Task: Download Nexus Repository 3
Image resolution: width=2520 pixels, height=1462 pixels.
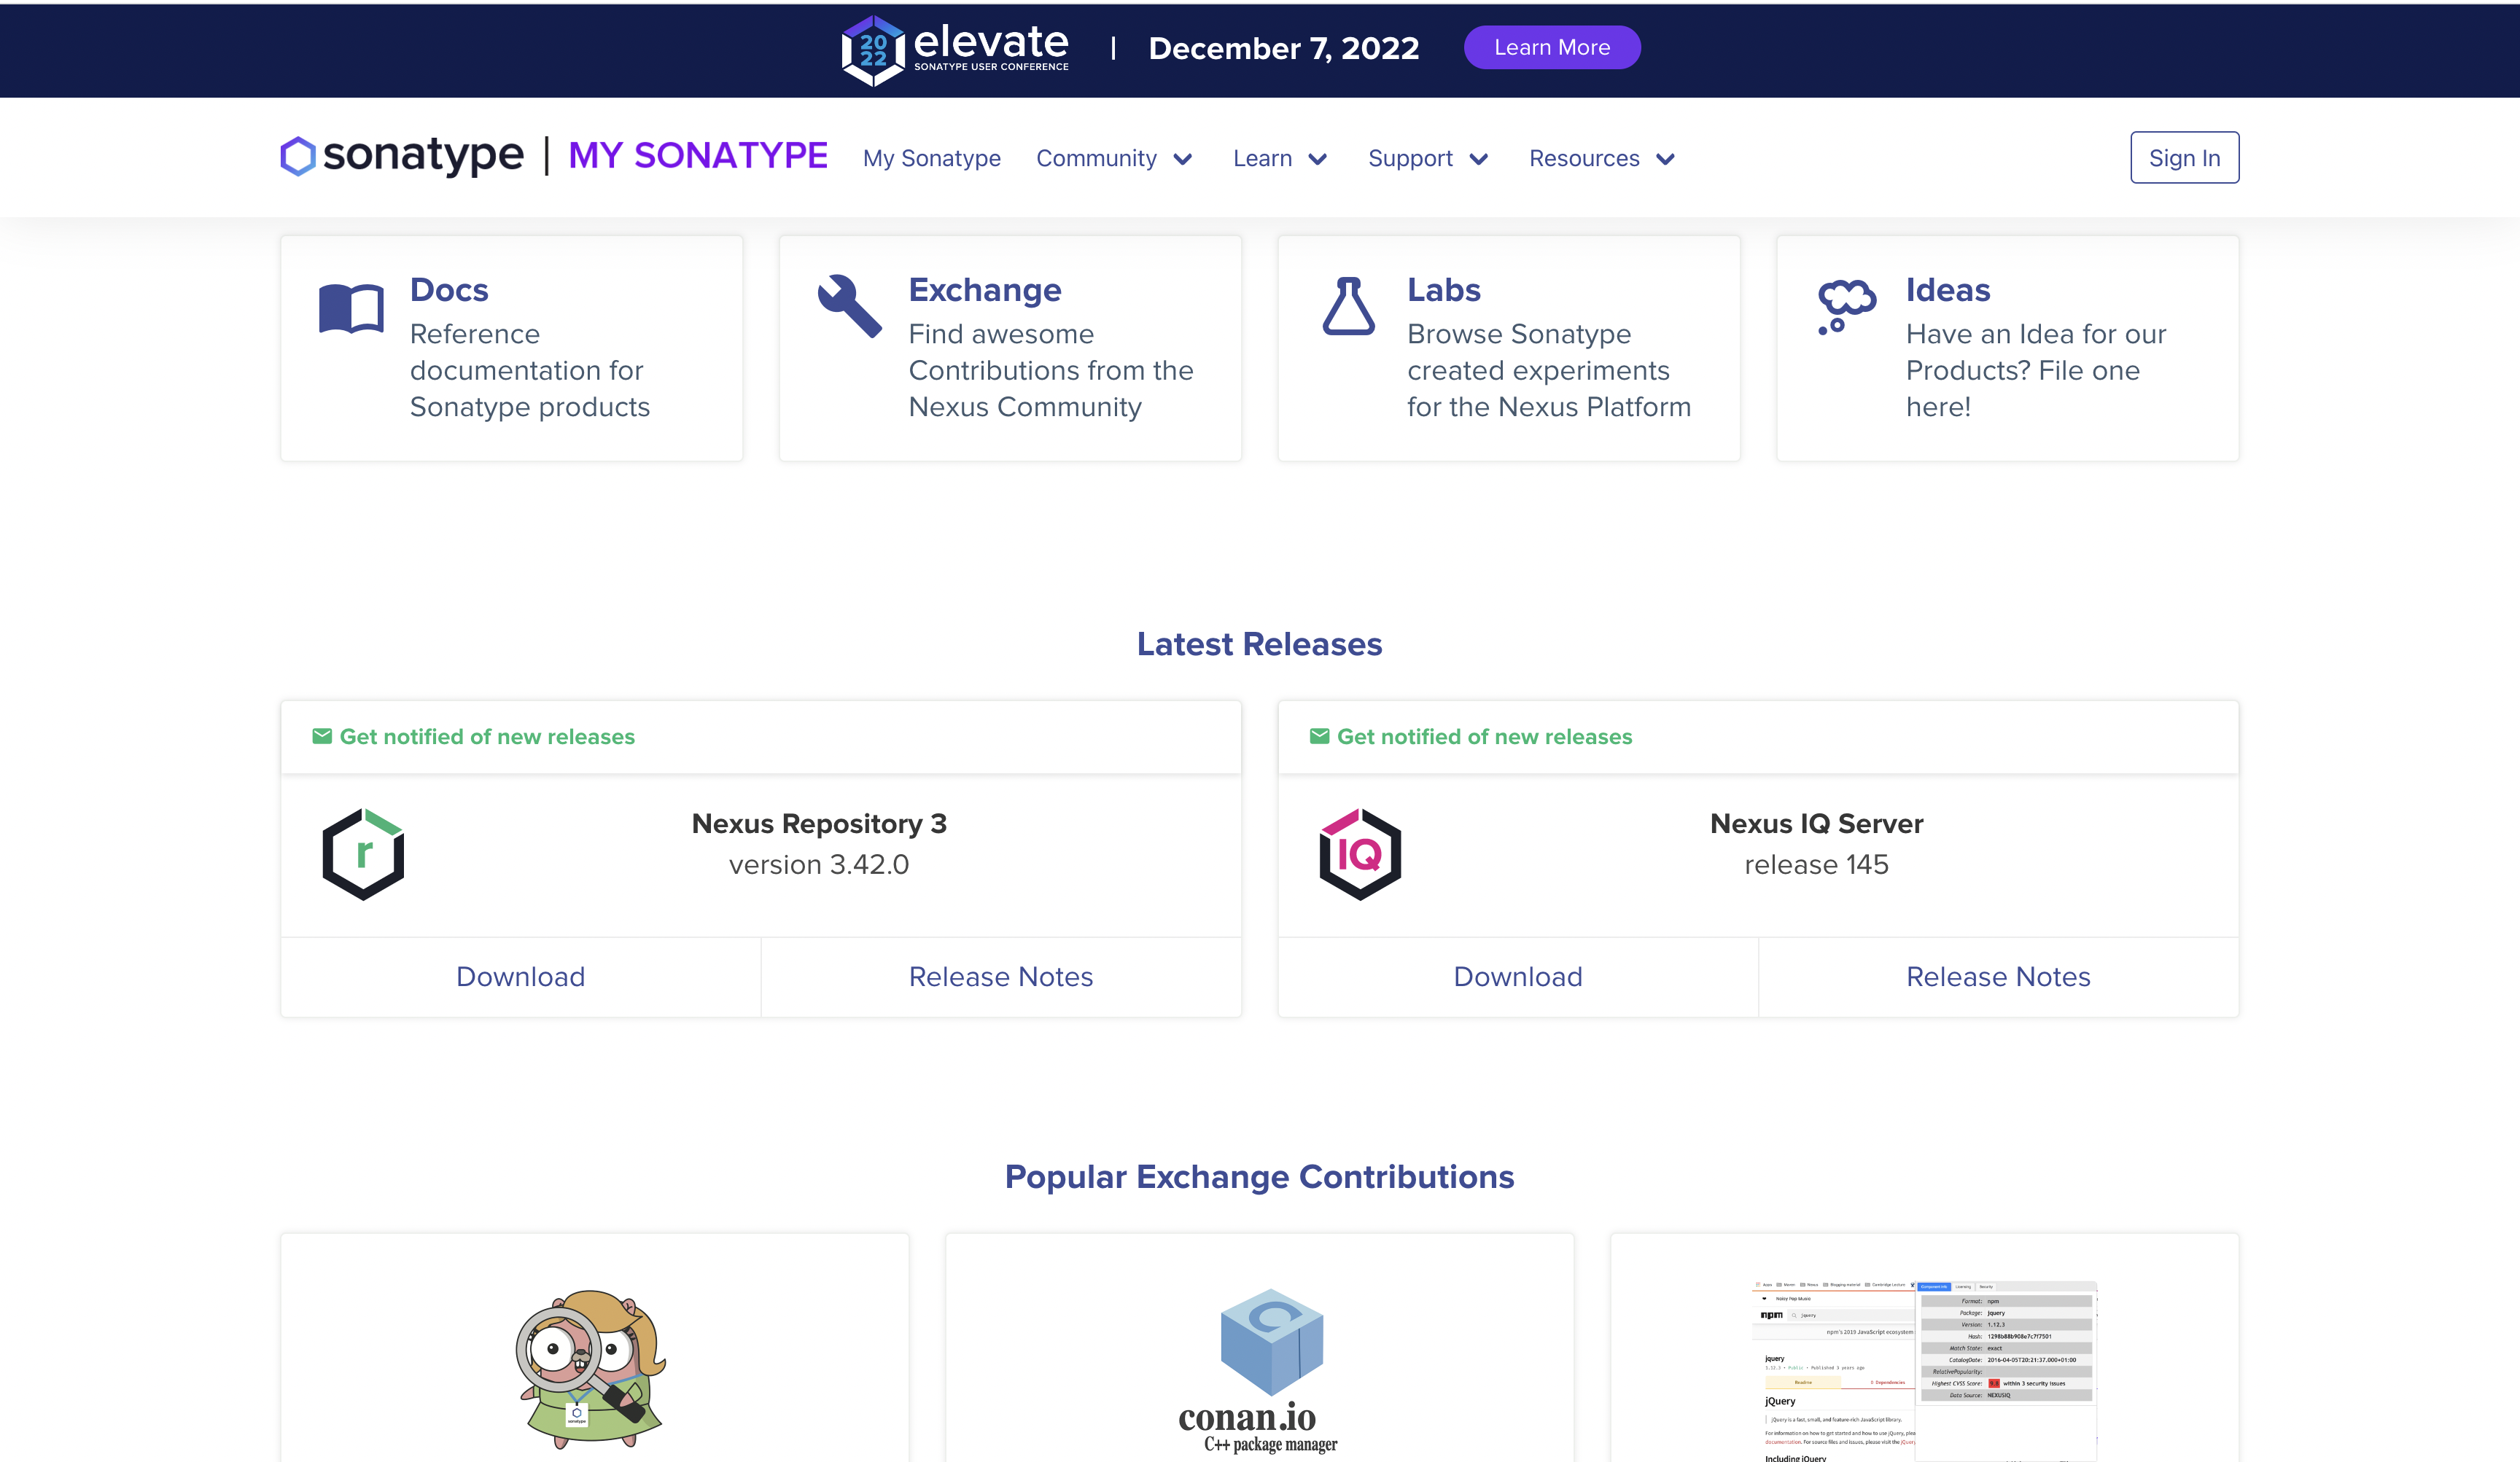Action: pyautogui.click(x=520, y=977)
